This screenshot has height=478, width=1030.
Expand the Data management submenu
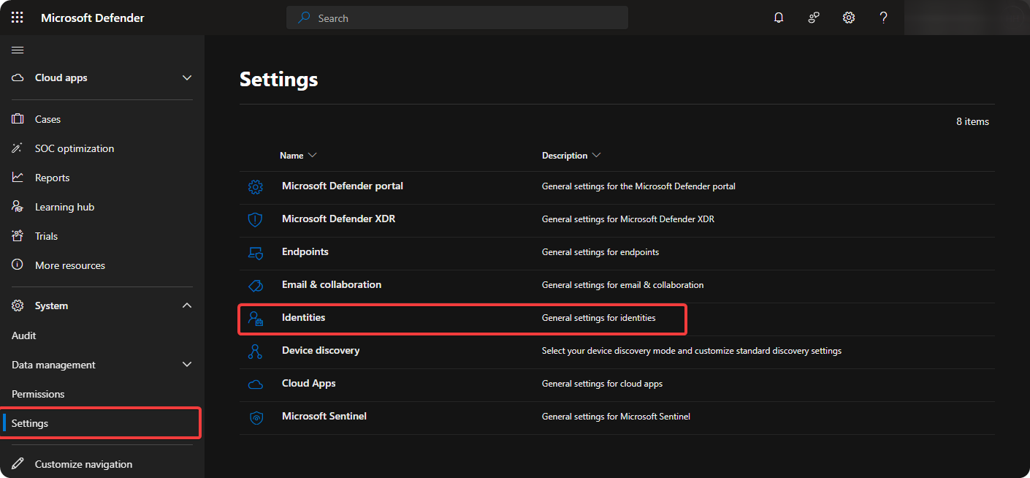click(187, 365)
